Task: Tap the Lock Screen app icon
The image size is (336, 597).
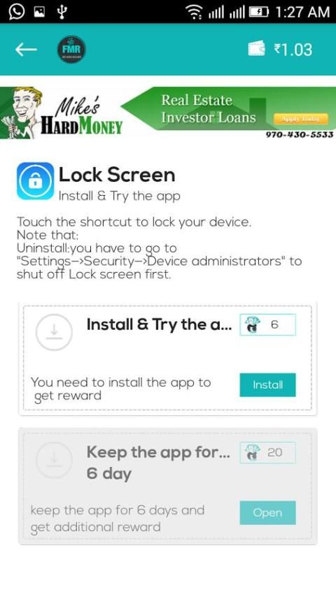Action: 35,181
